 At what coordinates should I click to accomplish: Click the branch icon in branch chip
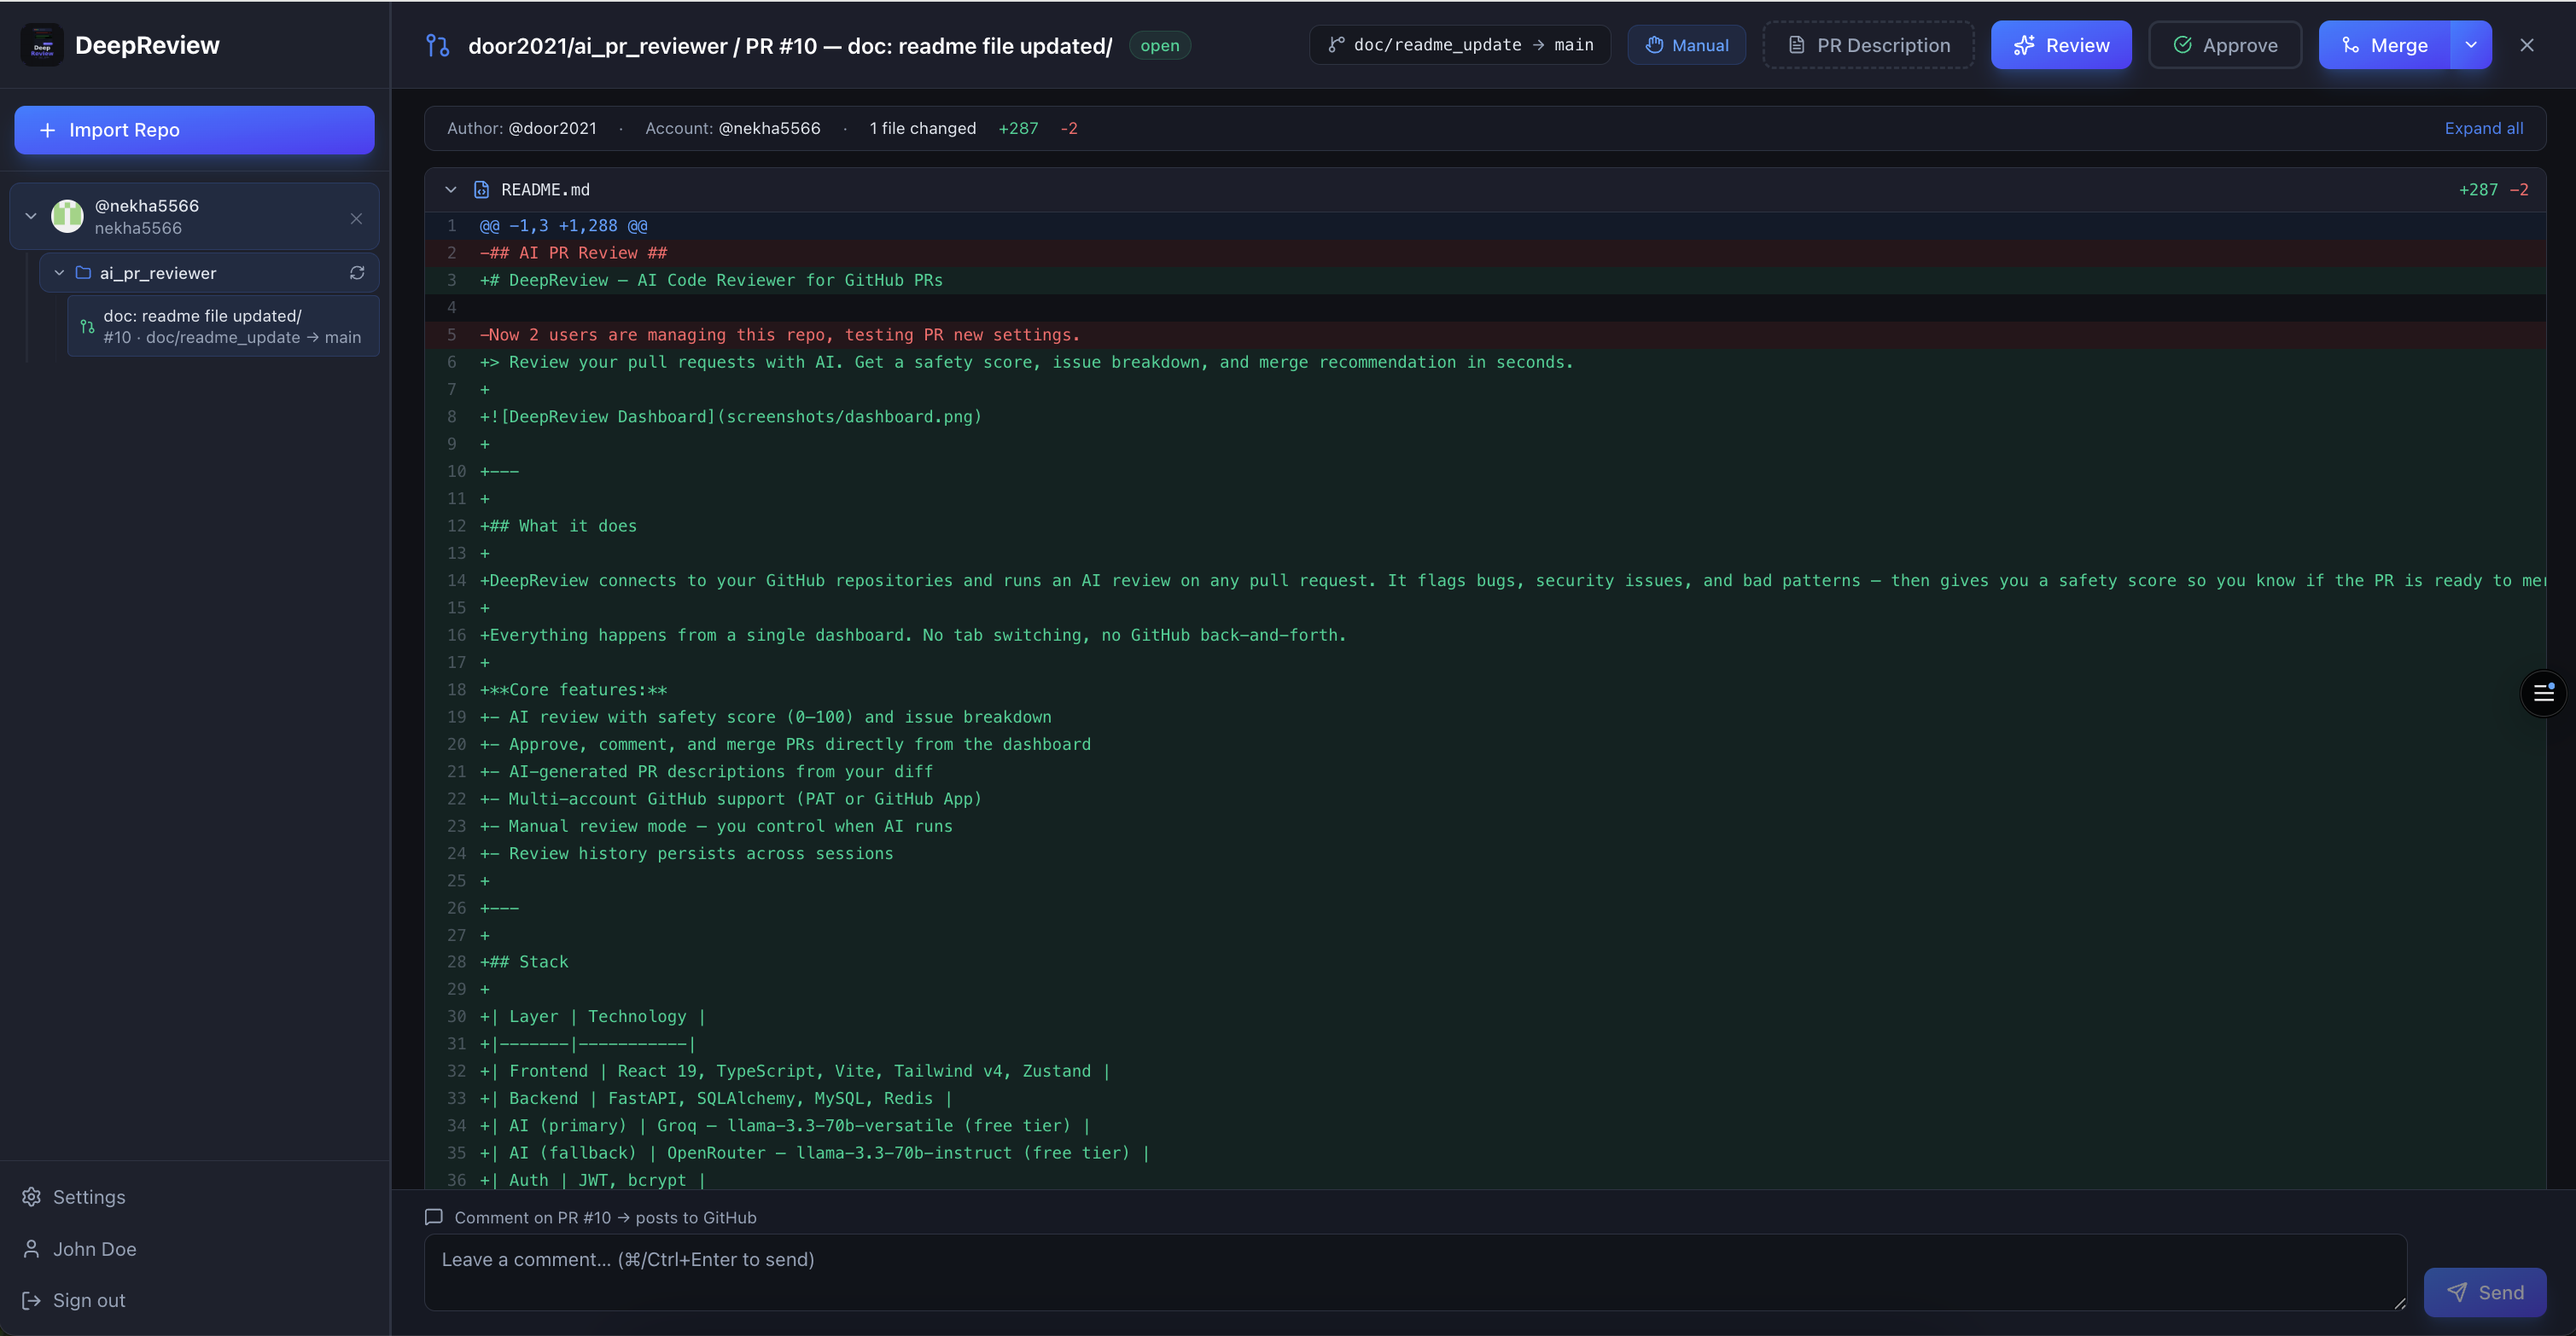pyautogui.click(x=1336, y=45)
